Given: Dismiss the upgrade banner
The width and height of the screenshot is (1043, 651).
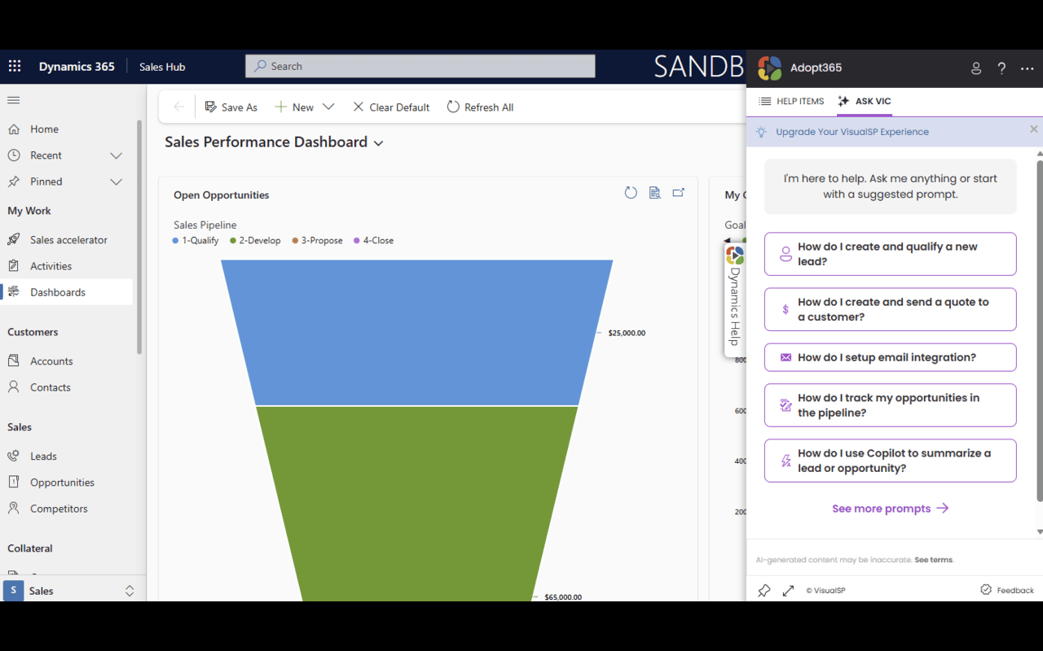Looking at the screenshot, I should click(1033, 129).
